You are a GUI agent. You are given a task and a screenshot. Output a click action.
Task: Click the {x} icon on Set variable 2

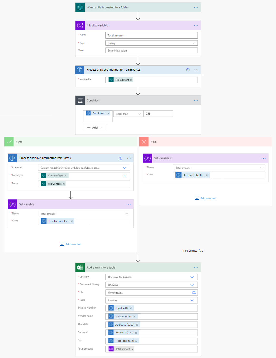pyautogui.click(x=147, y=158)
